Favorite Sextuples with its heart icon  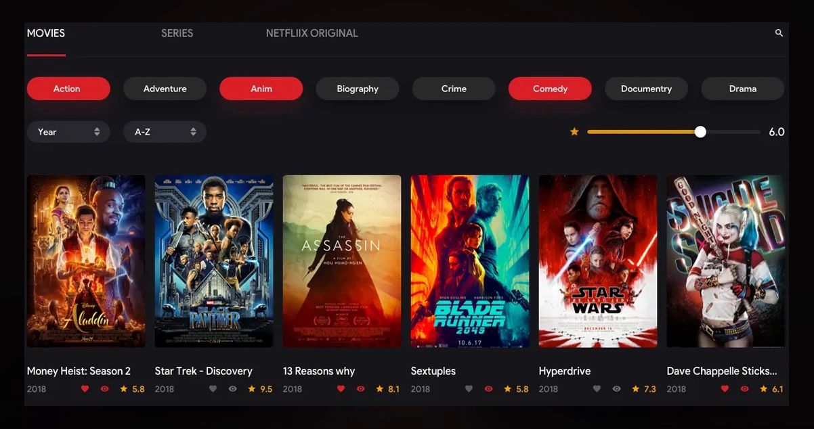tap(469, 389)
